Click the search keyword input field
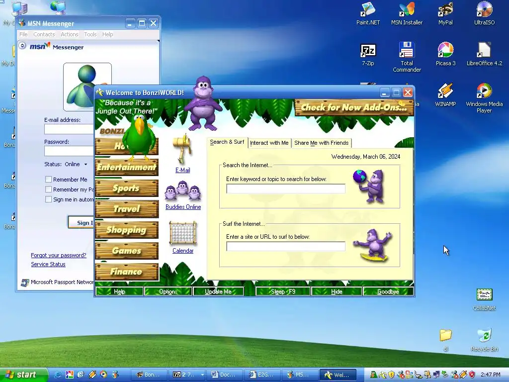Viewport: 509px width, 382px height. (286, 189)
